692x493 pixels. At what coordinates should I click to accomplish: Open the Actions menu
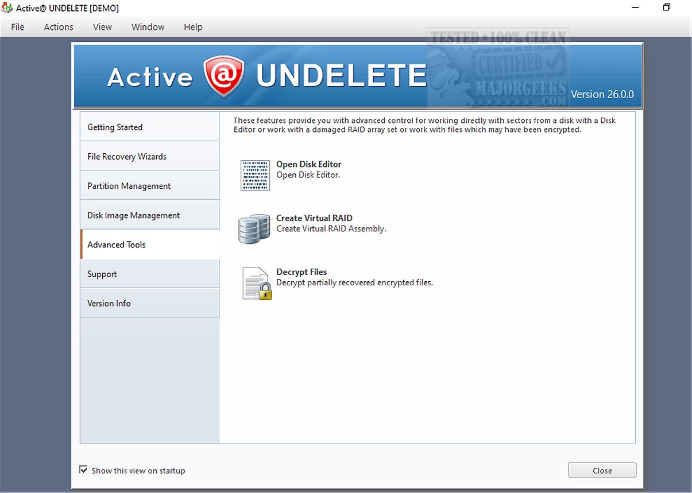[59, 27]
